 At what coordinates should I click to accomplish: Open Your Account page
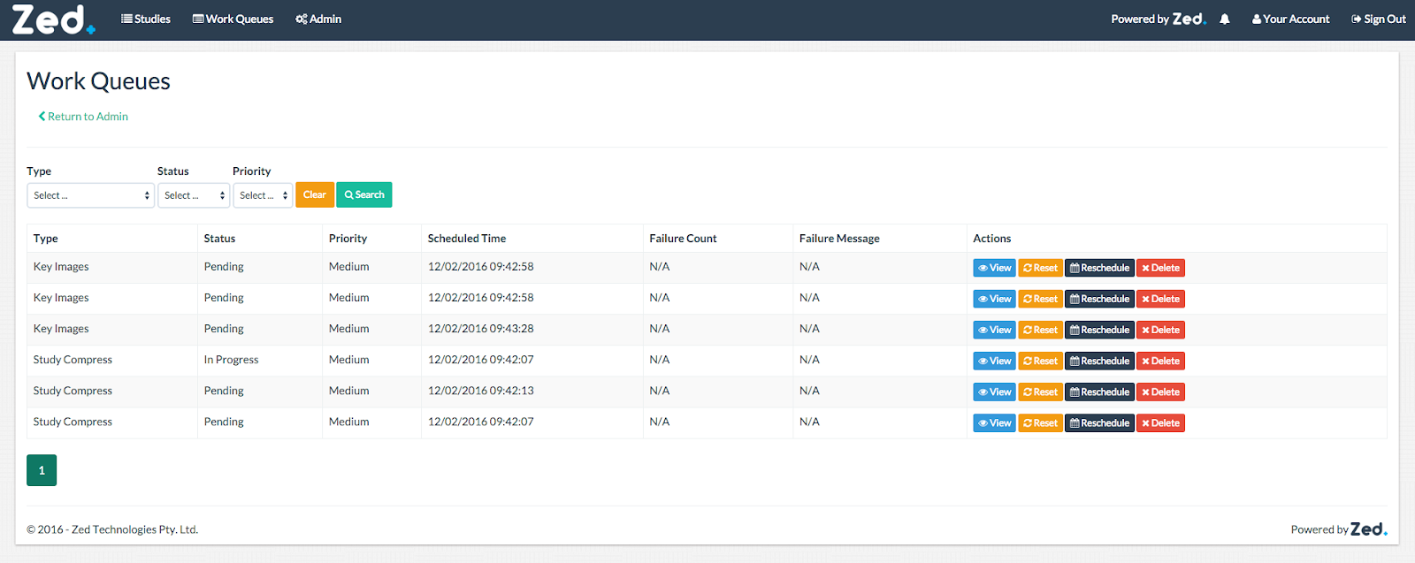pos(1290,19)
